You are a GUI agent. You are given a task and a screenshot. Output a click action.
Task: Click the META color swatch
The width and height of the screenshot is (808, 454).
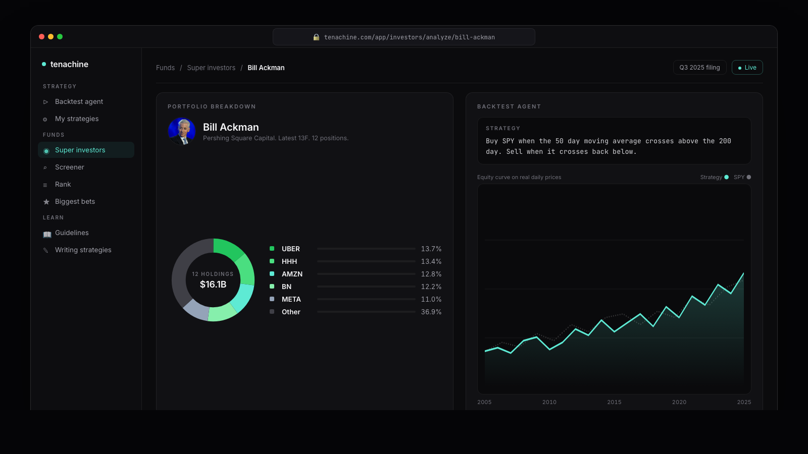(272, 299)
